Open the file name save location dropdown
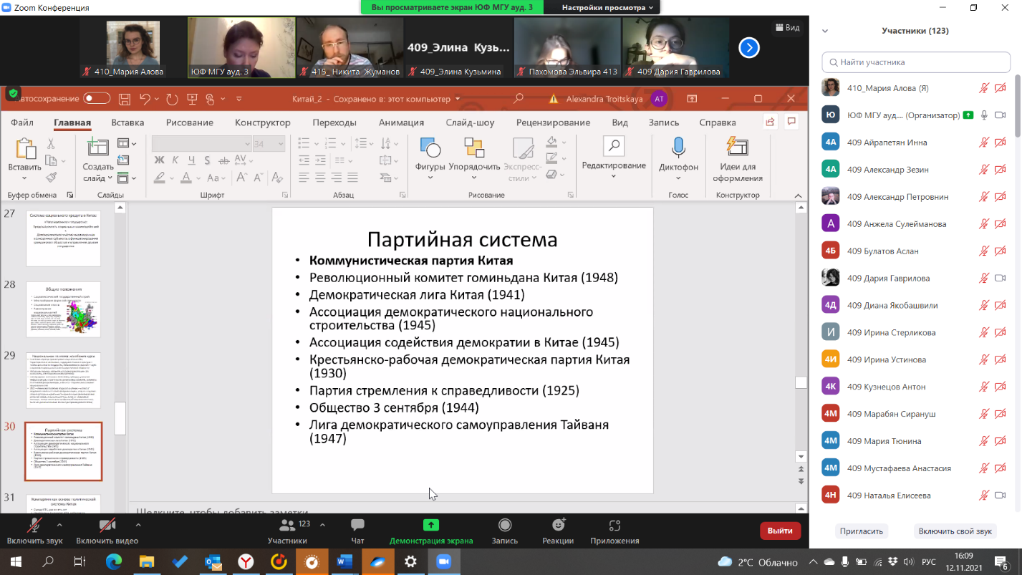This screenshot has width=1022, height=575. pos(457,99)
